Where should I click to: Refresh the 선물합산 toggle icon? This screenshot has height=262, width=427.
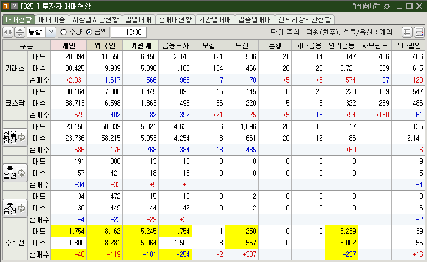[21, 137]
